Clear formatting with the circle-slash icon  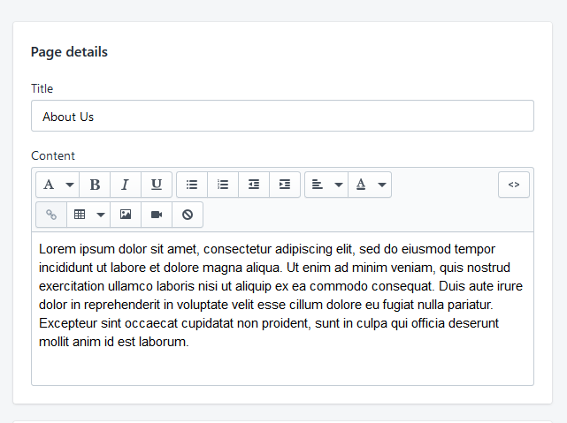tap(188, 215)
